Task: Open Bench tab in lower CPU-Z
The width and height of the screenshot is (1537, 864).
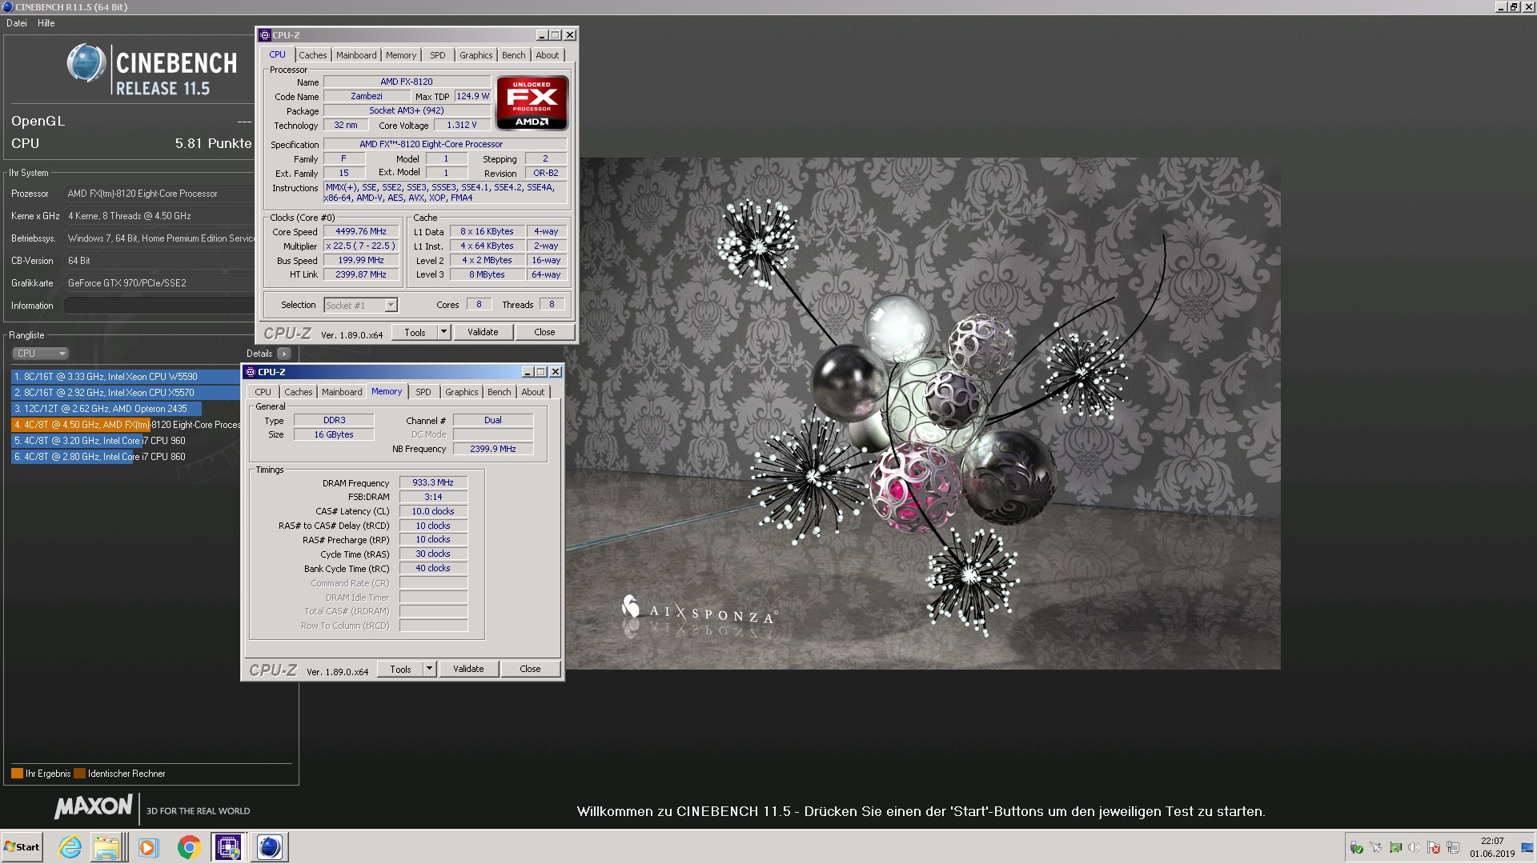Action: point(500,392)
